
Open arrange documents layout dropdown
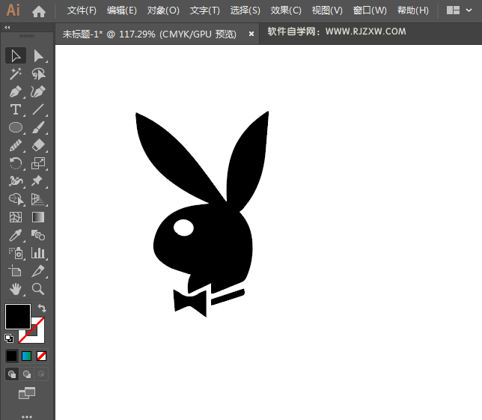[460, 10]
